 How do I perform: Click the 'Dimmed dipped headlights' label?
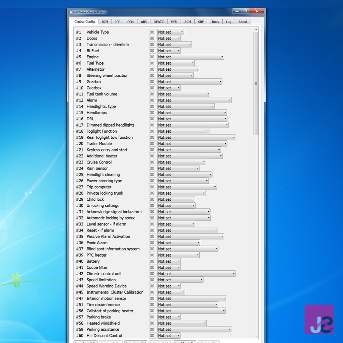(111, 125)
